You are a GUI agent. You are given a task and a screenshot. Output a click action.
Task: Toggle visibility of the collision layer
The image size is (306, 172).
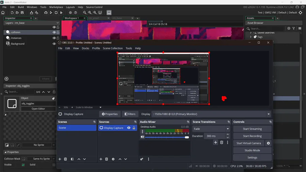click(x=54, y=32)
